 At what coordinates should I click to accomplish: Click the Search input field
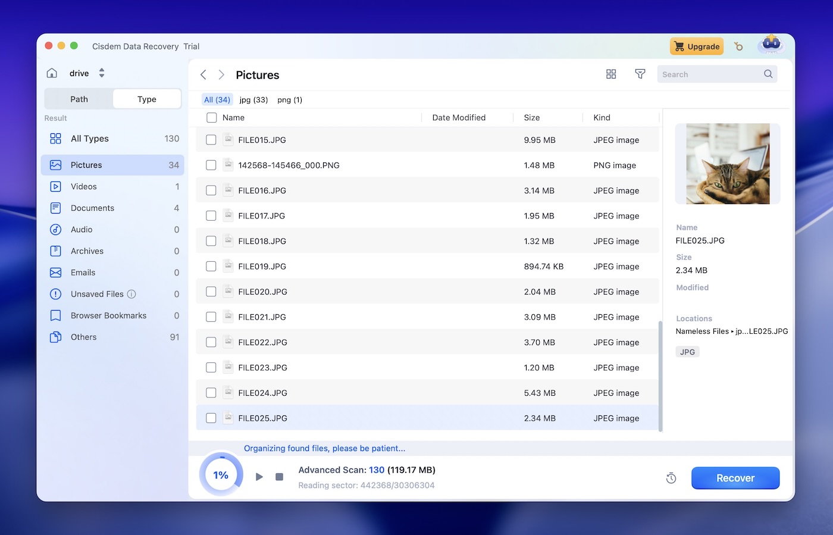pyautogui.click(x=710, y=74)
